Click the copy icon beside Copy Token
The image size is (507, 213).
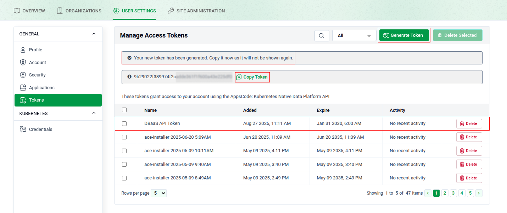(x=239, y=77)
